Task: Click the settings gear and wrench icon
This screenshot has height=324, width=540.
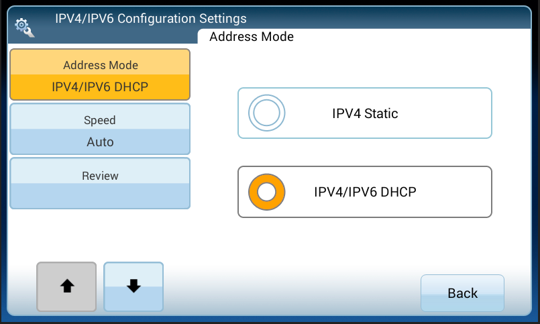Action: tap(24, 27)
